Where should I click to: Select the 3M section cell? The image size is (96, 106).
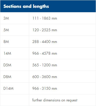point(15,18)
